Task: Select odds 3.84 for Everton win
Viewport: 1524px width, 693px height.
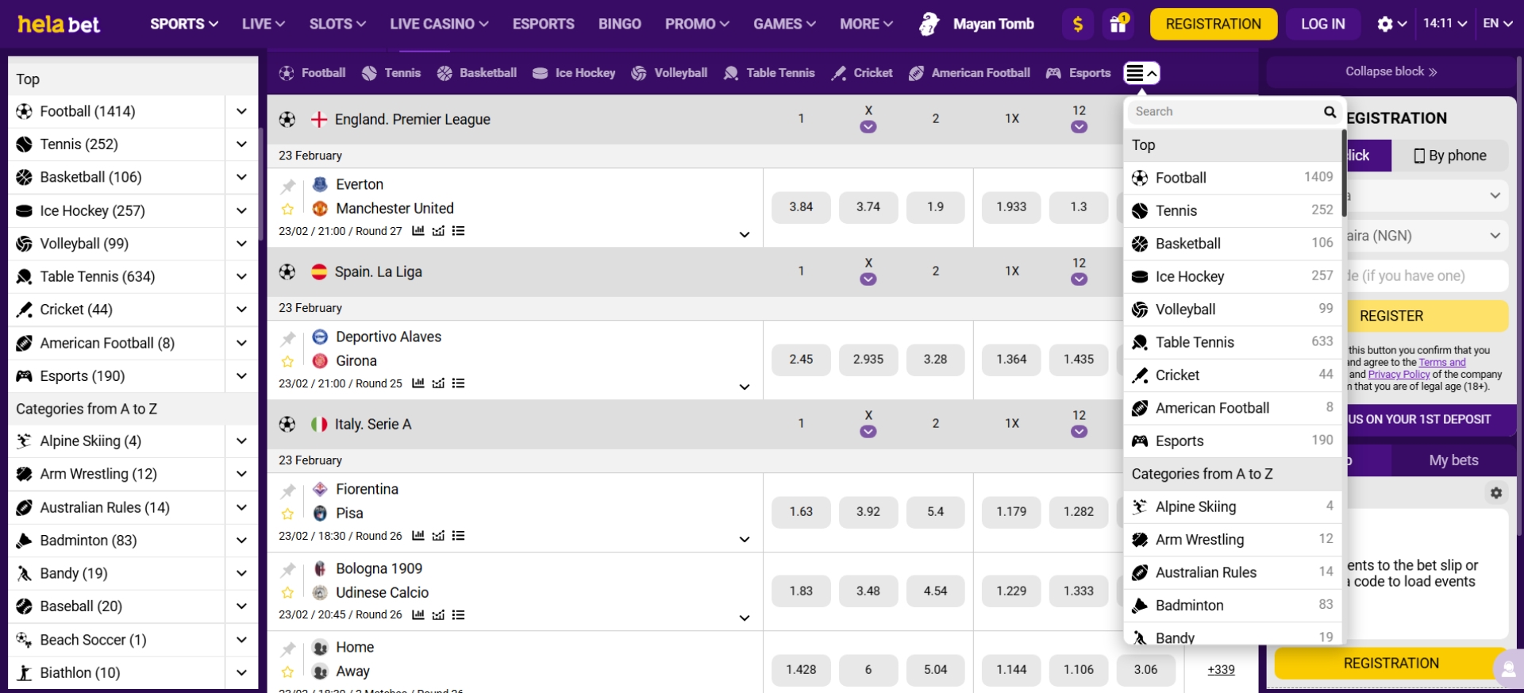Action: pyautogui.click(x=801, y=206)
